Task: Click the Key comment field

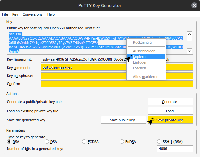Action: click(x=117, y=67)
